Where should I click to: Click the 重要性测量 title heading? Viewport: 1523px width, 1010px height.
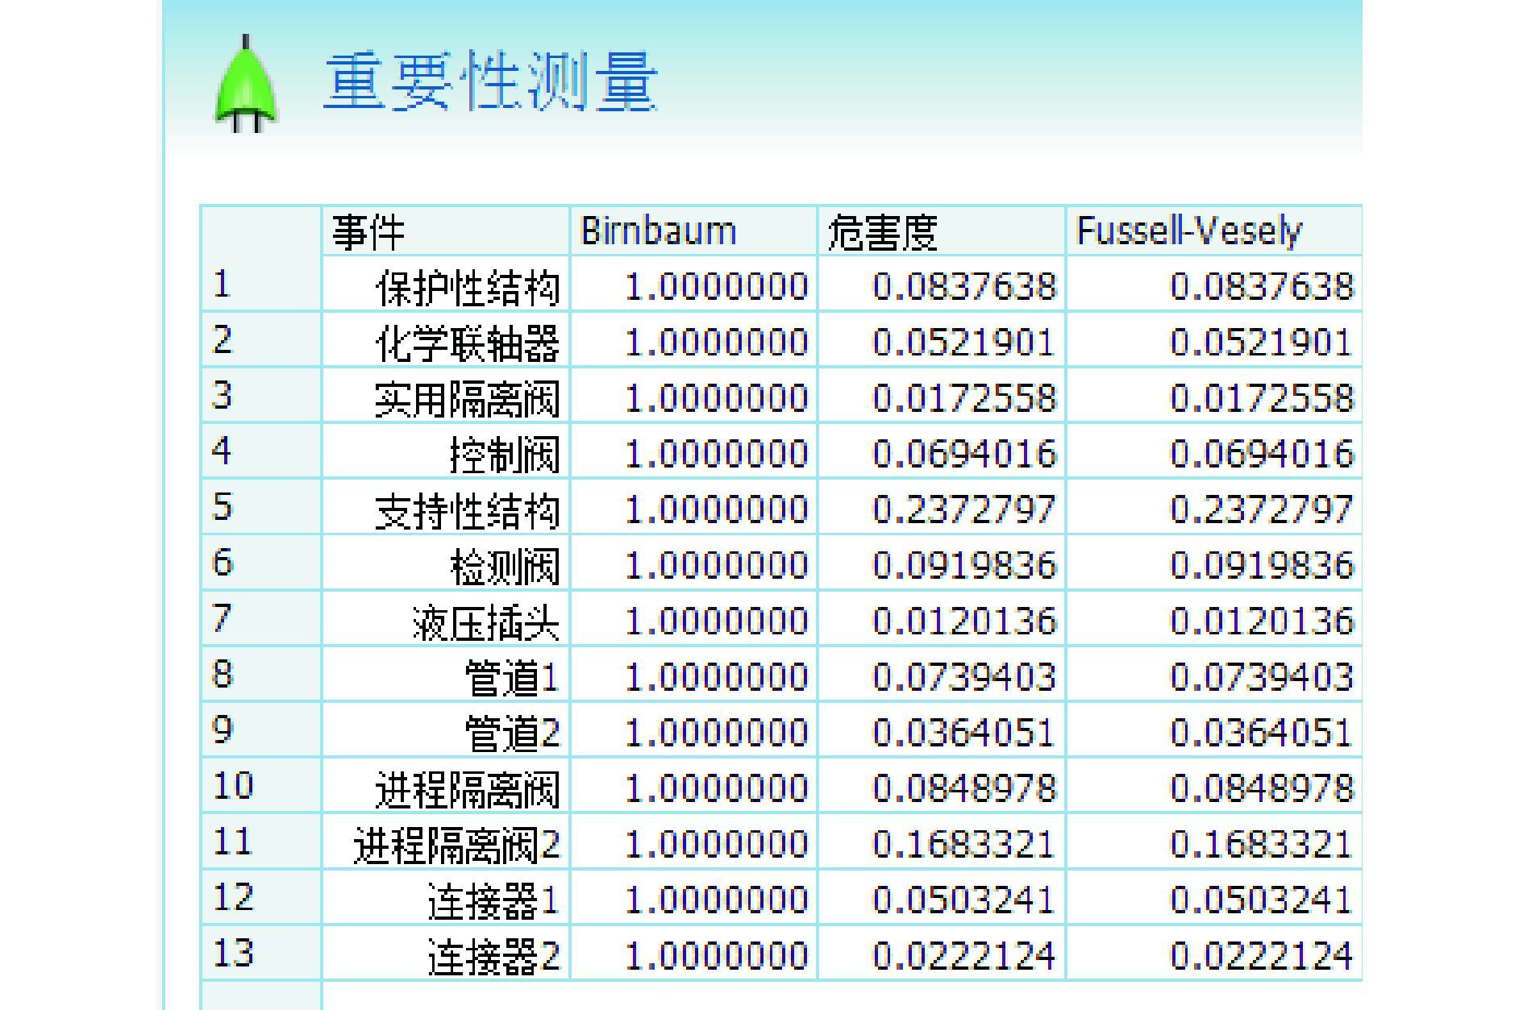[x=490, y=82]
